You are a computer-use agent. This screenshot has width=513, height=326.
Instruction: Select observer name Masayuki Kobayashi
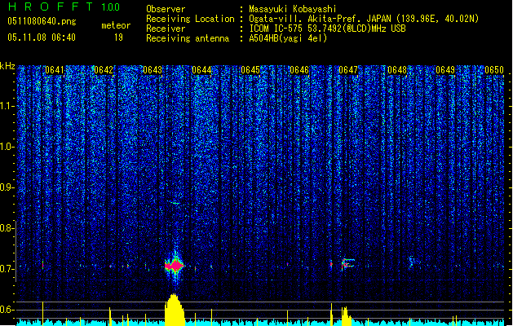(x=293, y=9)
